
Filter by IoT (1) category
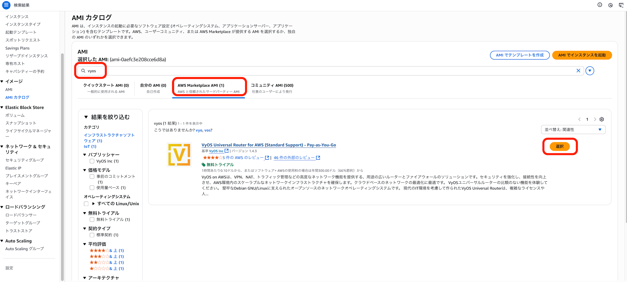click(90, 146)
